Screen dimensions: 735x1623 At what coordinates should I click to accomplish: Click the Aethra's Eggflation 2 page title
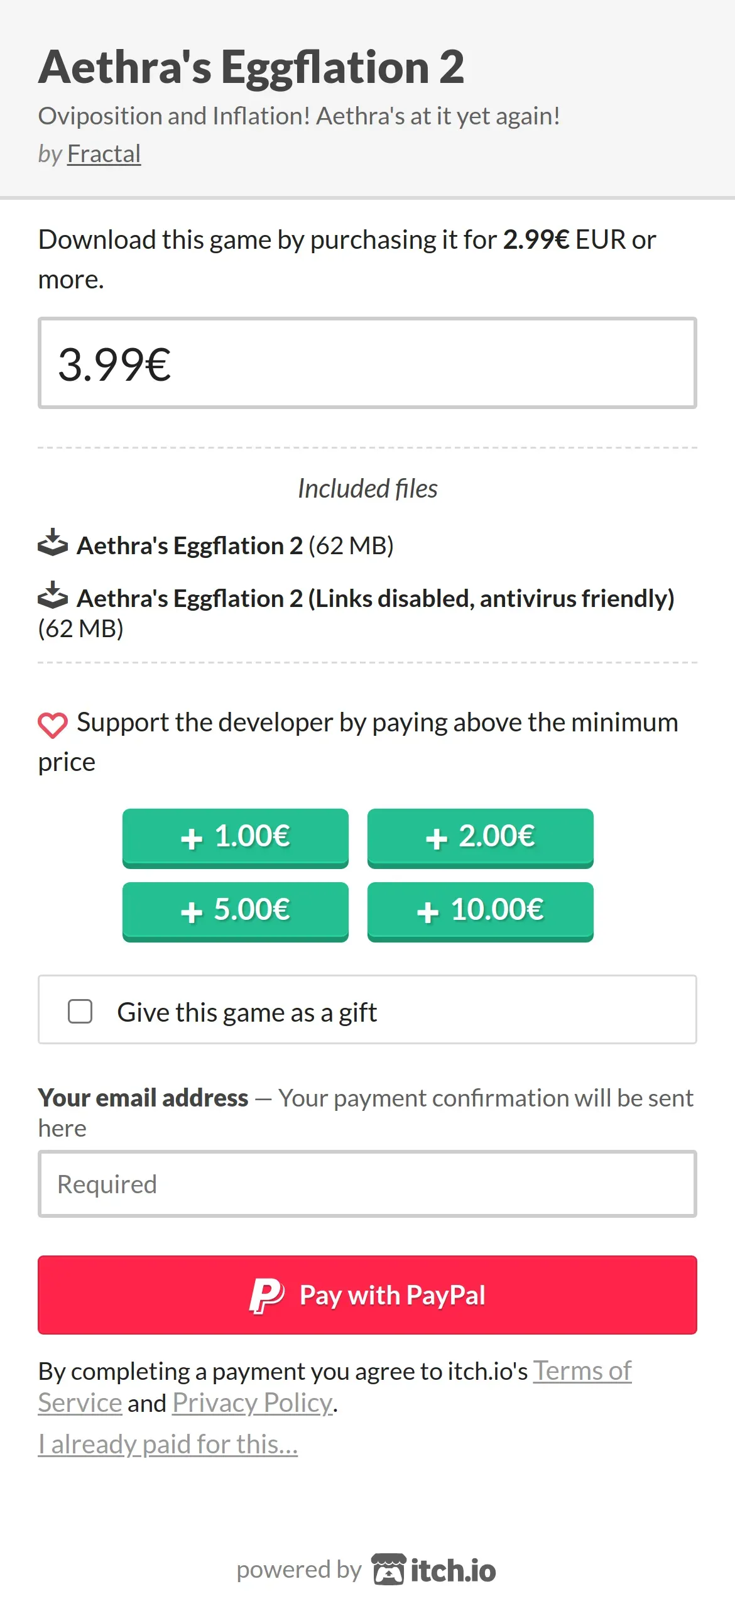coord(251,67)
